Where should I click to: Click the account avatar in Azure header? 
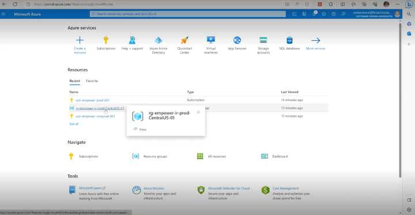[397, 14]
